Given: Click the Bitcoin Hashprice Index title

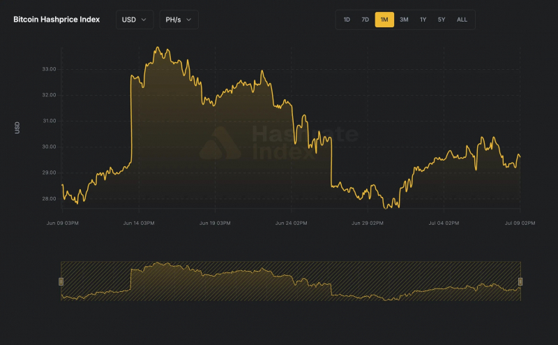Looking at the screenshot, I should (x=56, y=20).
